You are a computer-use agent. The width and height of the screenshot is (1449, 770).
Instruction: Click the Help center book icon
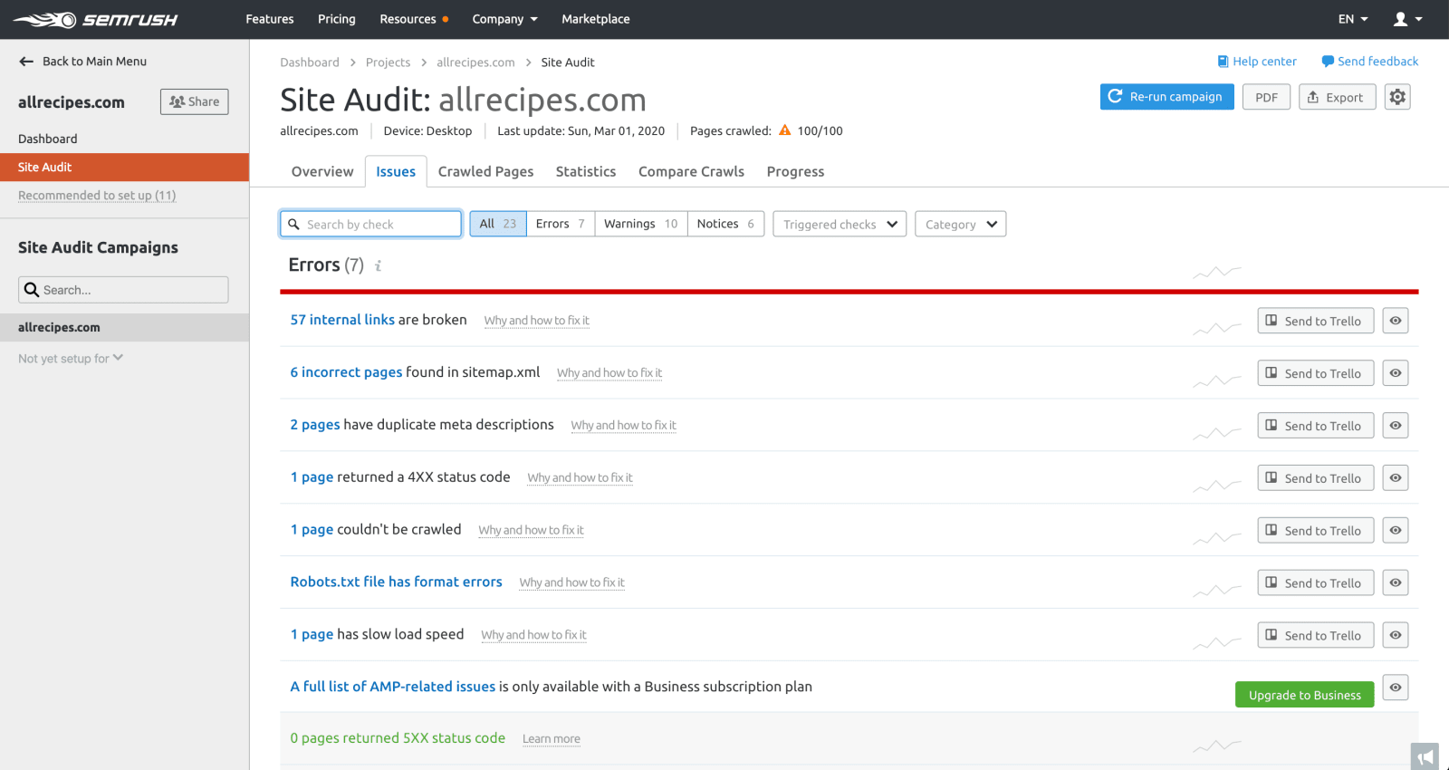(1223, 62)
